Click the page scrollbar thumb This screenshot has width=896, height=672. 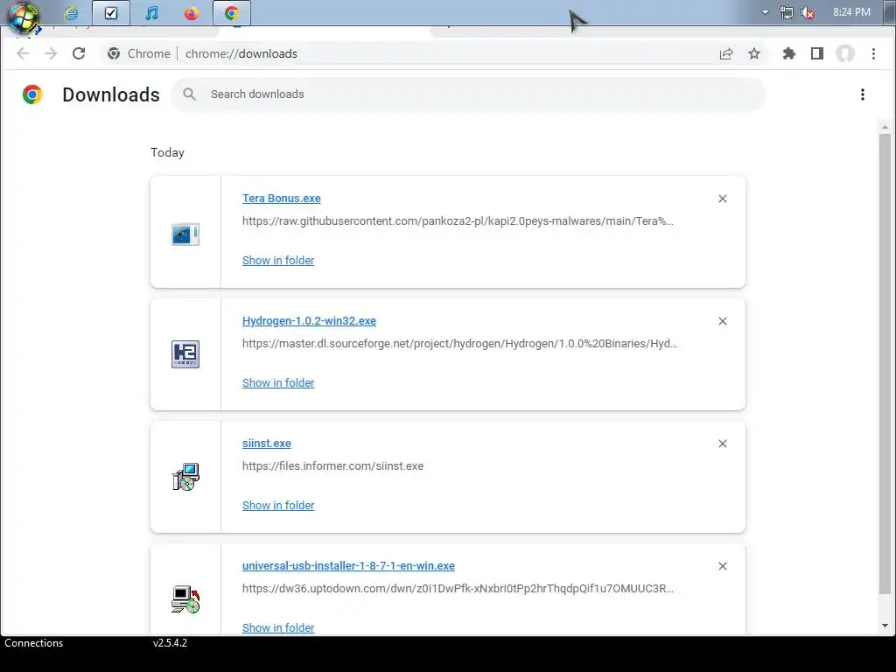885,363
